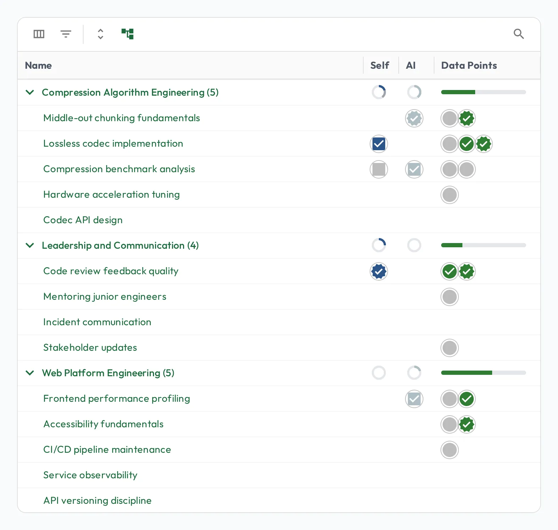Select the Web Platform Engineering (5) group title
This screenshot has width=558, height=530.
tap(108, 373)
